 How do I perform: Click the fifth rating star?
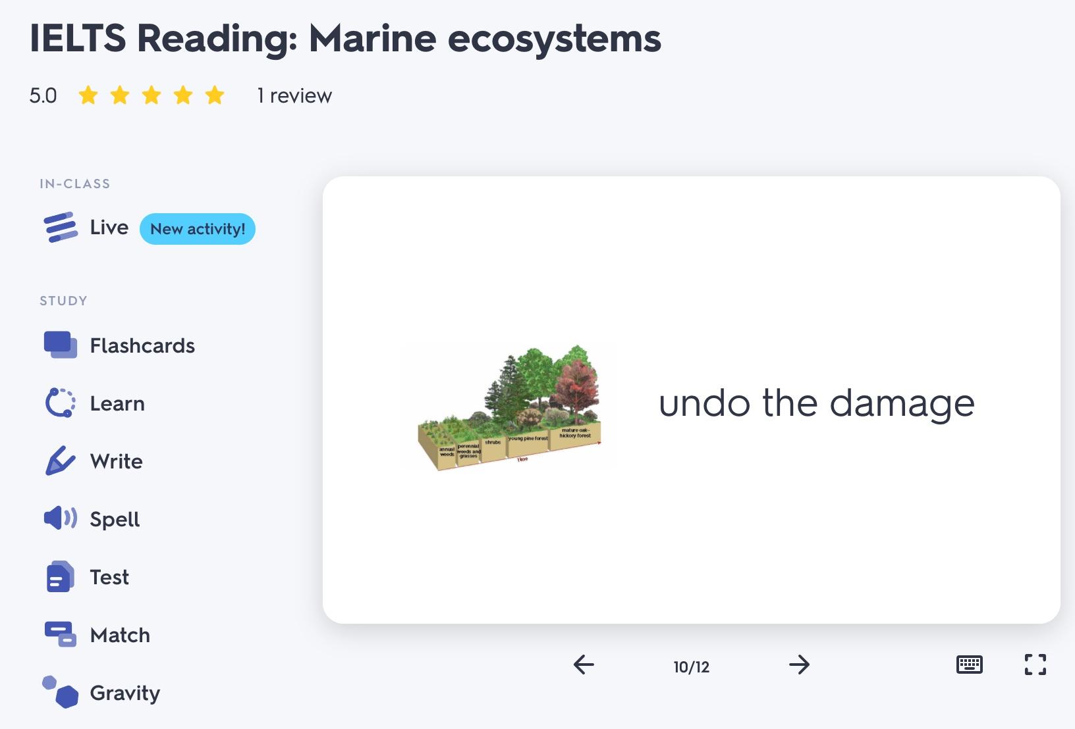215,96
